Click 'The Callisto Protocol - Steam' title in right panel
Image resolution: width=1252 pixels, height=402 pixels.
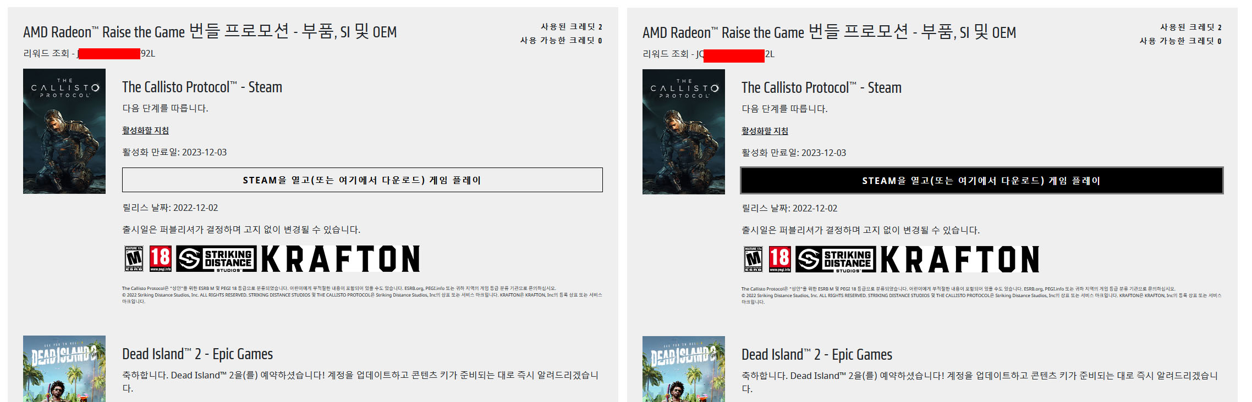821,87
